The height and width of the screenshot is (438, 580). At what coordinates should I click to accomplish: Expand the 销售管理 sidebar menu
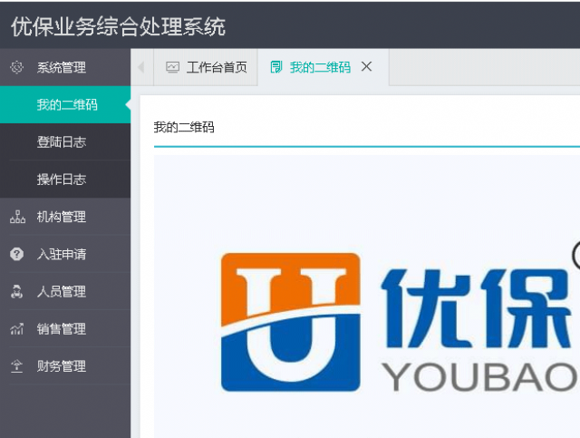[62, 329]
